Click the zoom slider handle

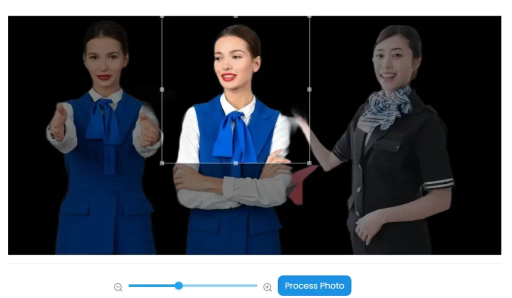pos(178,285)
